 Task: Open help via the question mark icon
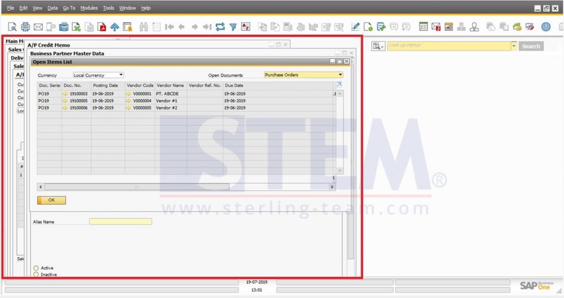coord(546,26)
